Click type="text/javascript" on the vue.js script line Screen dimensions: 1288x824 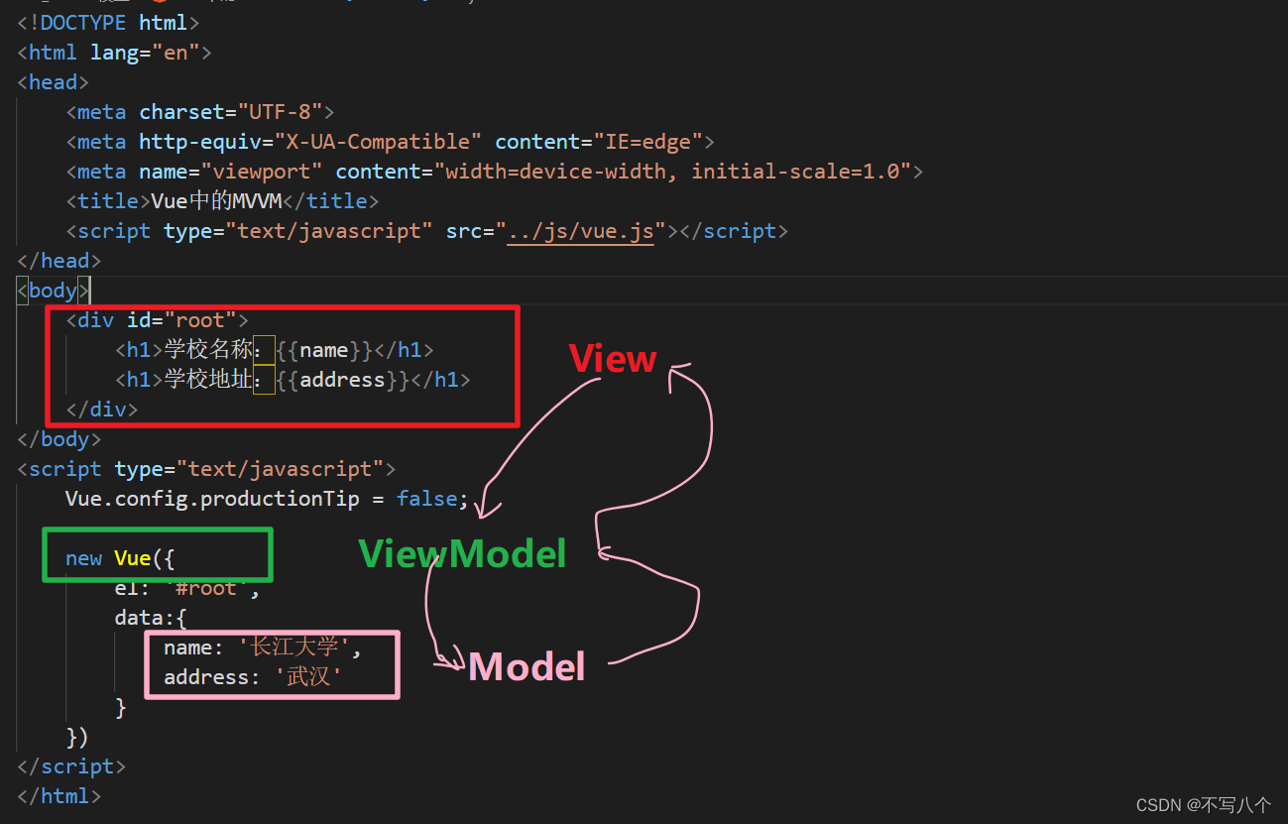point(297,231)
